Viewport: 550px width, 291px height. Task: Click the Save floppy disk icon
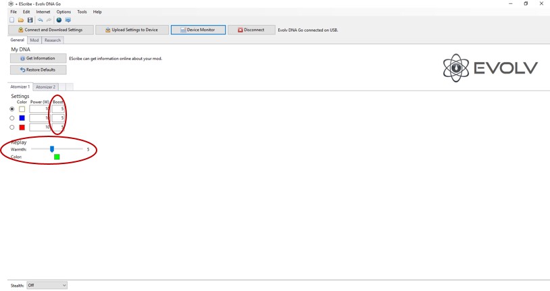click(x=30, y=20)
